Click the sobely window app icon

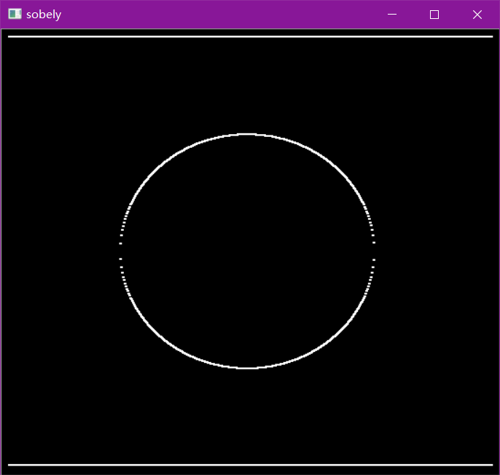pyautogui.click(x=15, y=14)
